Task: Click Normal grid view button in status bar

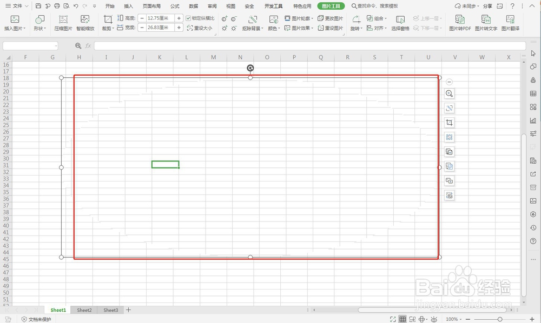Action: [x=403, y=319]
